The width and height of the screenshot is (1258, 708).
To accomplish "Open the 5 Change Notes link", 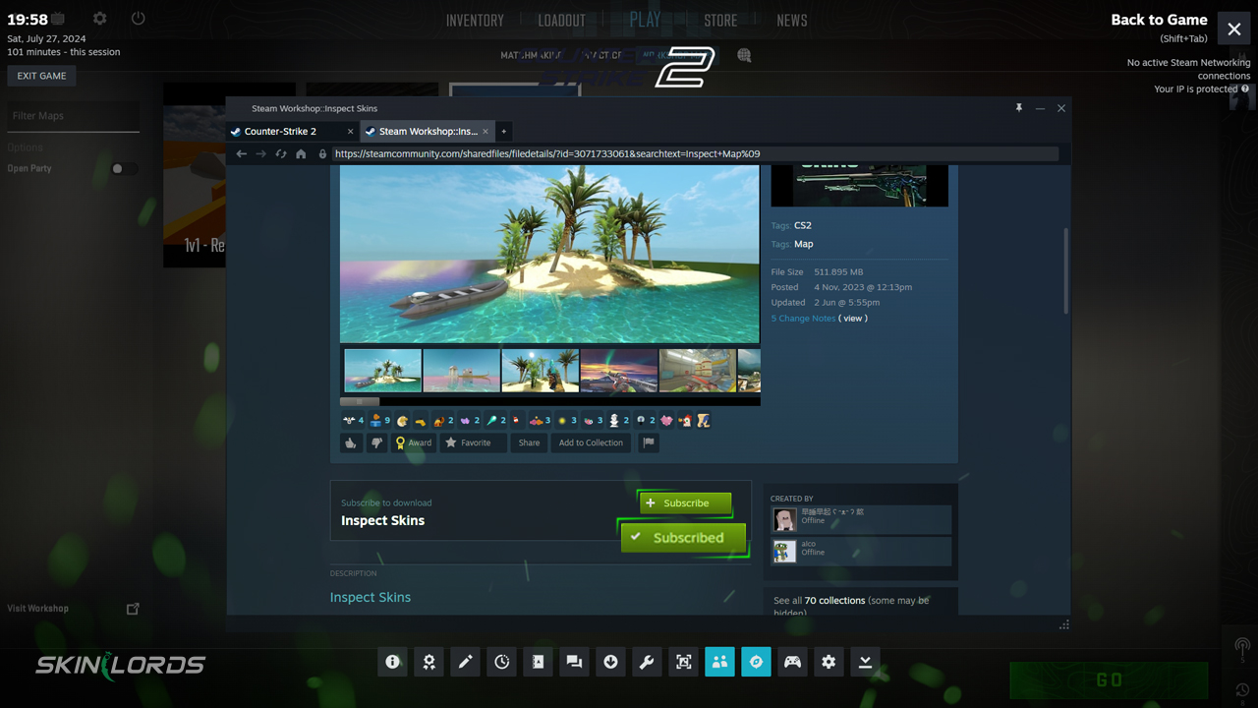I will point(803,319).
